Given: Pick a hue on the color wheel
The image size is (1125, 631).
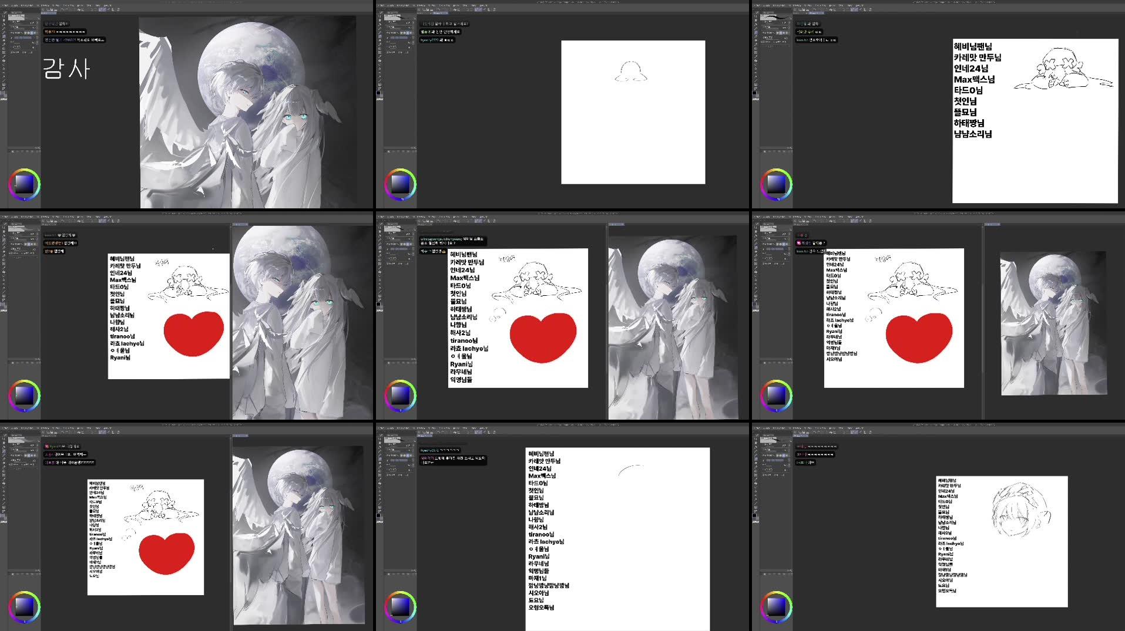Looking at the screenshot, I should (24, 171).
